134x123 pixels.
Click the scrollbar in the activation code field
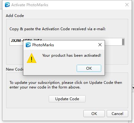pyautogui.click(x=123, y=42)
